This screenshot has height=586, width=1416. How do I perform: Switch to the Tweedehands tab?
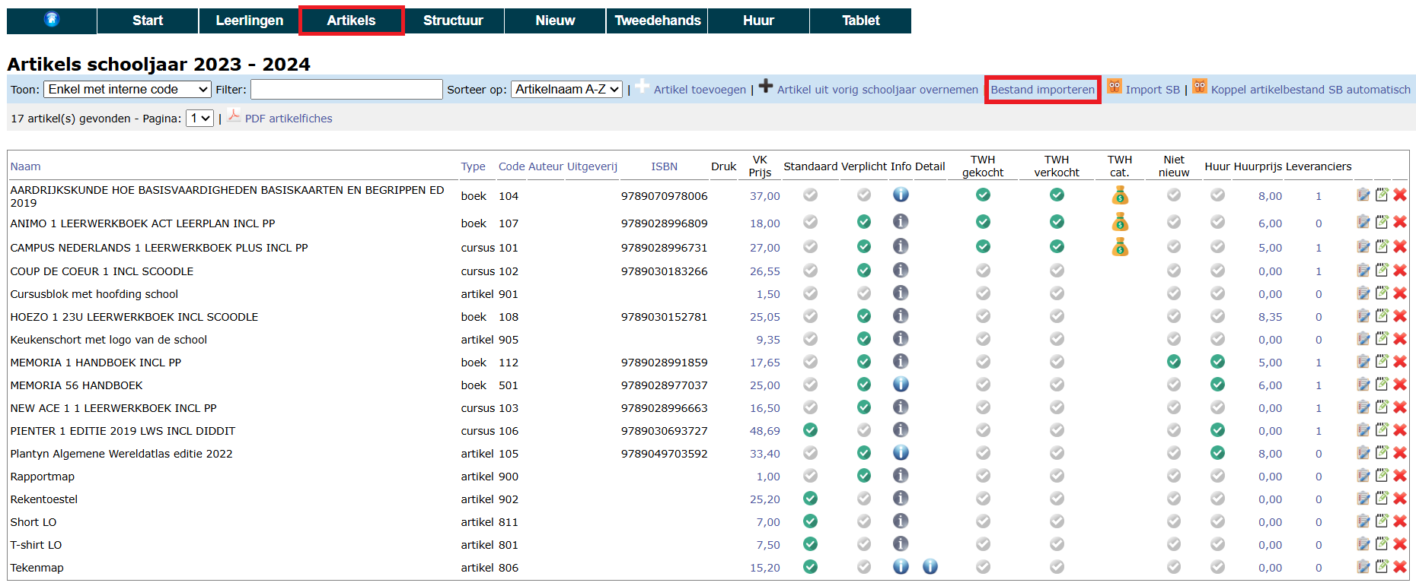pos(658,21)
